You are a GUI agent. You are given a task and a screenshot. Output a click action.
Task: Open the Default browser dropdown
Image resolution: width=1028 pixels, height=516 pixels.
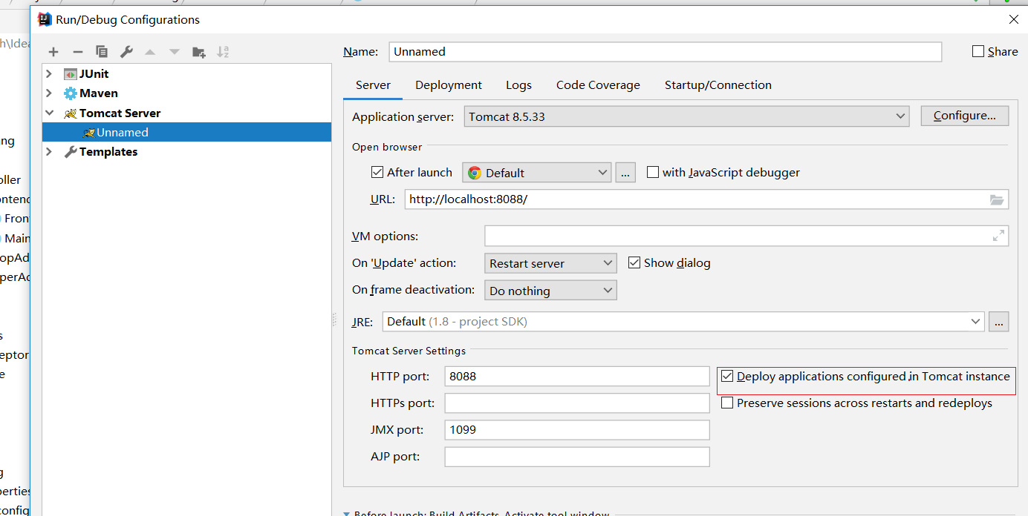[537, 173]
